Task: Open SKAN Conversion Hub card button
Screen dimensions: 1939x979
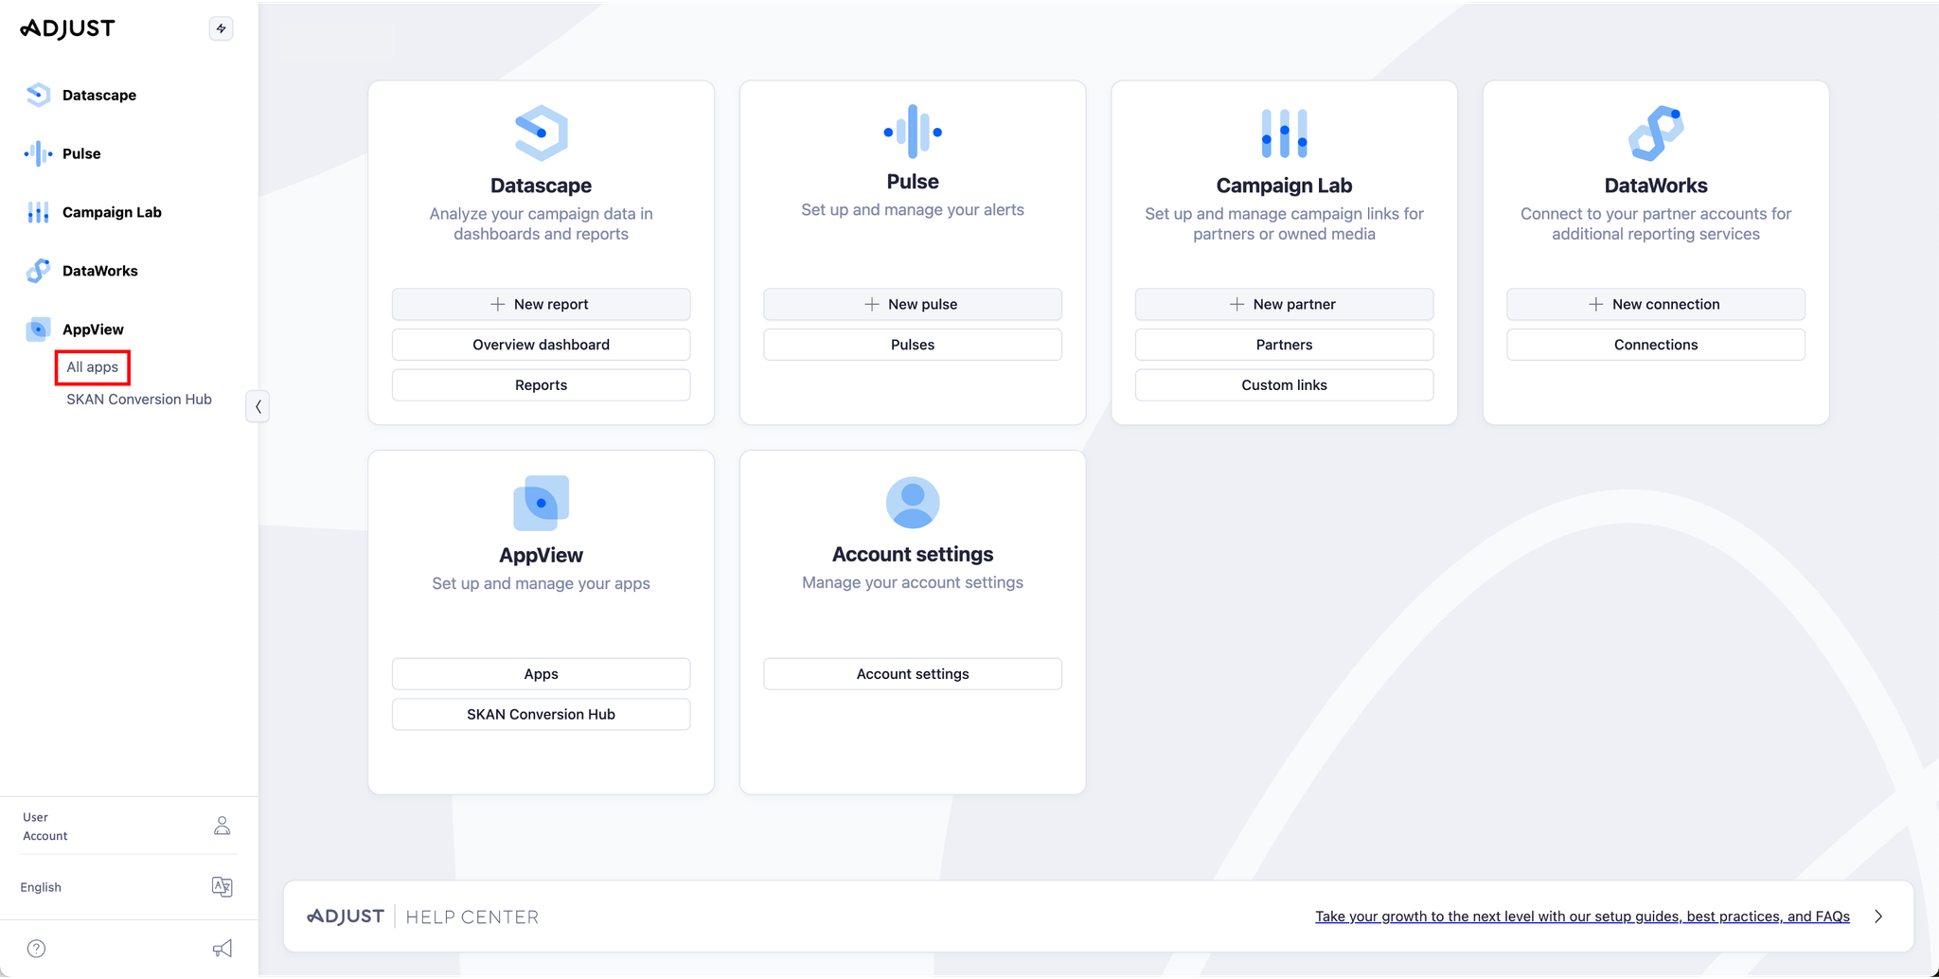Action: point(541,715)
